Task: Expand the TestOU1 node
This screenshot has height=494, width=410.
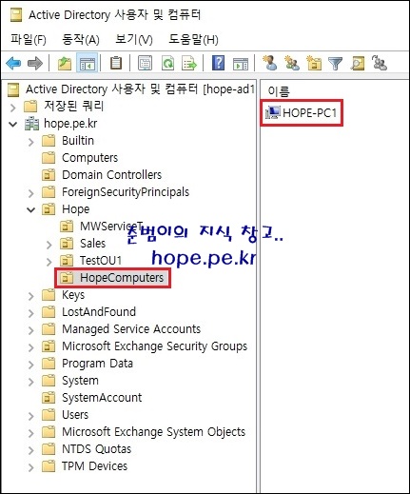Action: (49, 262)
